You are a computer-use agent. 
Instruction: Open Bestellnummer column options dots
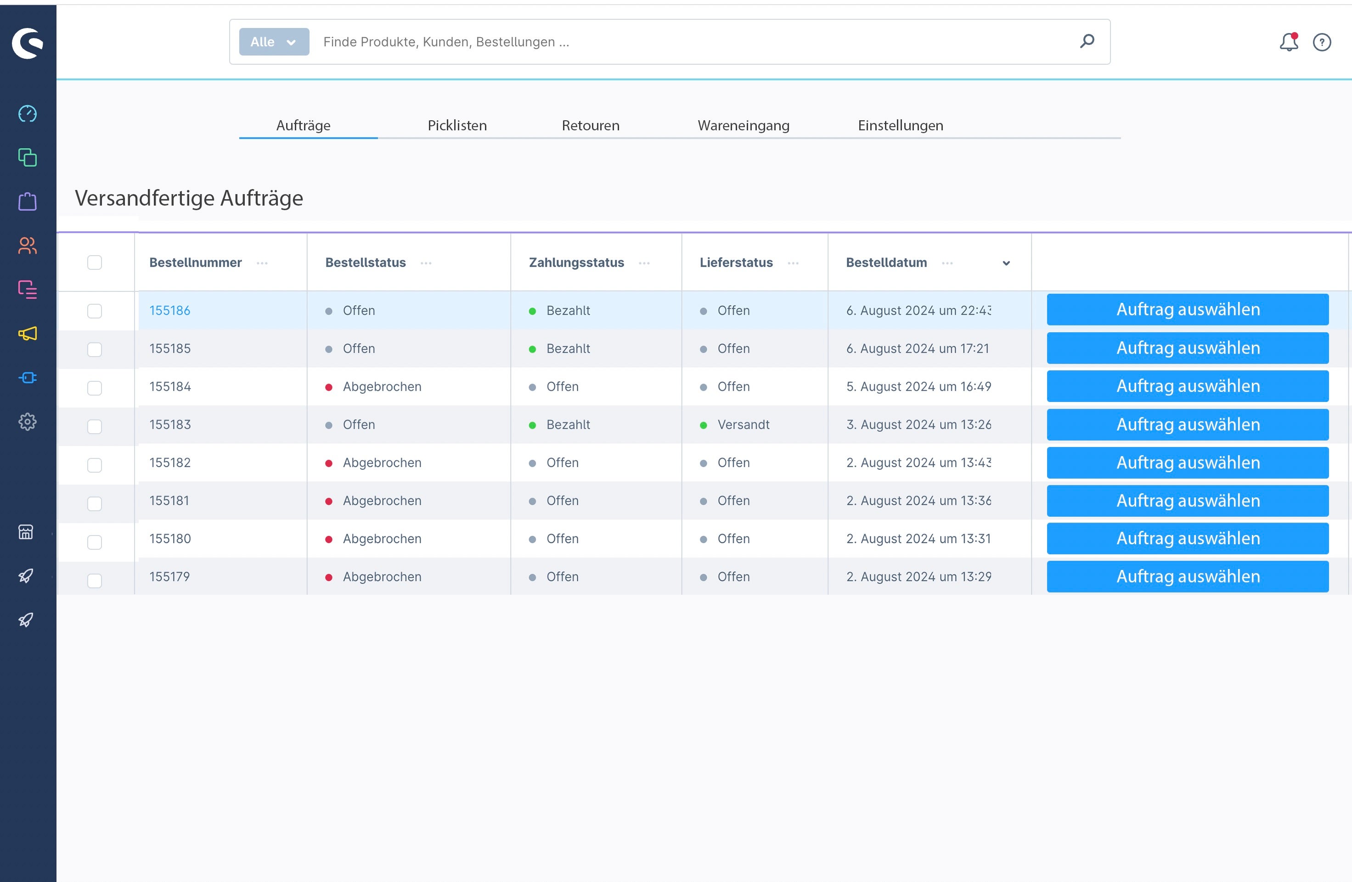pyautogui.click(x=262, y=263)
